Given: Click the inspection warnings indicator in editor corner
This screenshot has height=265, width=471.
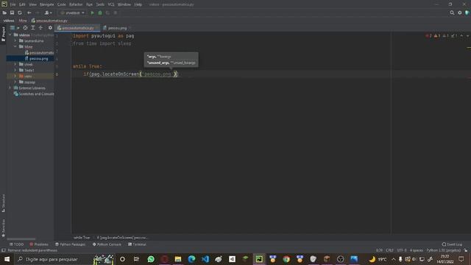Looking at the screenshot, I should [442, 36].
